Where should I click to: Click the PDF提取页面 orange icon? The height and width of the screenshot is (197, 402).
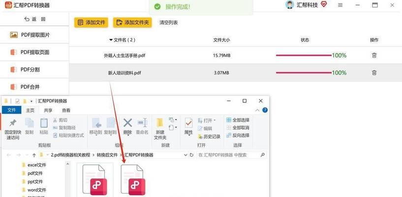[x=13, y=52]
